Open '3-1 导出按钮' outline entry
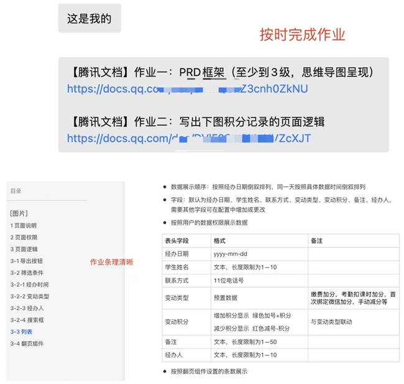The image size is (404, 384). coord(27,261)
